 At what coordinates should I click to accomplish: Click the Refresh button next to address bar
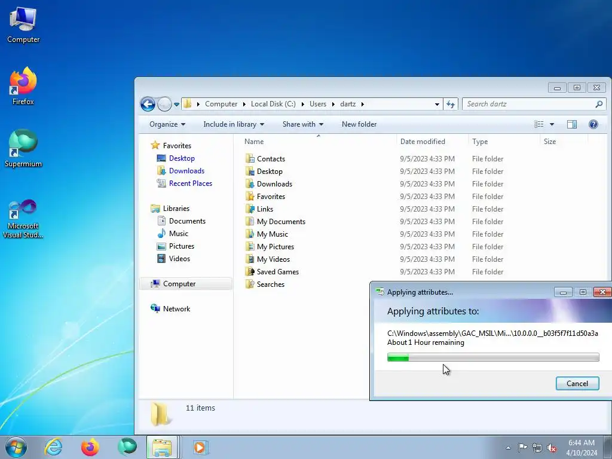[451, 104]
